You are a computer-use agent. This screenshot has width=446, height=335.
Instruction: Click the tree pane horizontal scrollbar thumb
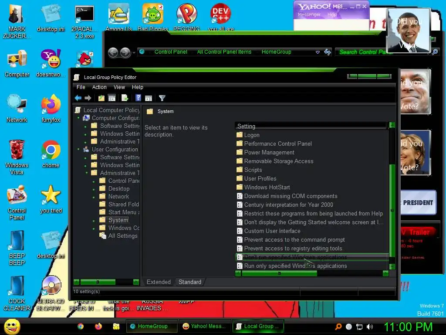tap(98, 282)
